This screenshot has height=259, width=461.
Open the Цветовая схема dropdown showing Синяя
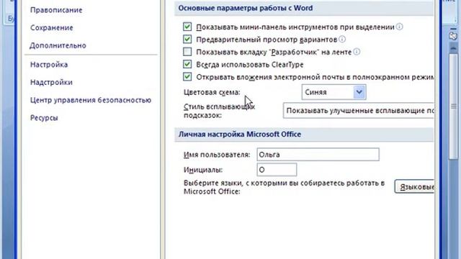pyautogui.click(x=334, y=92)
